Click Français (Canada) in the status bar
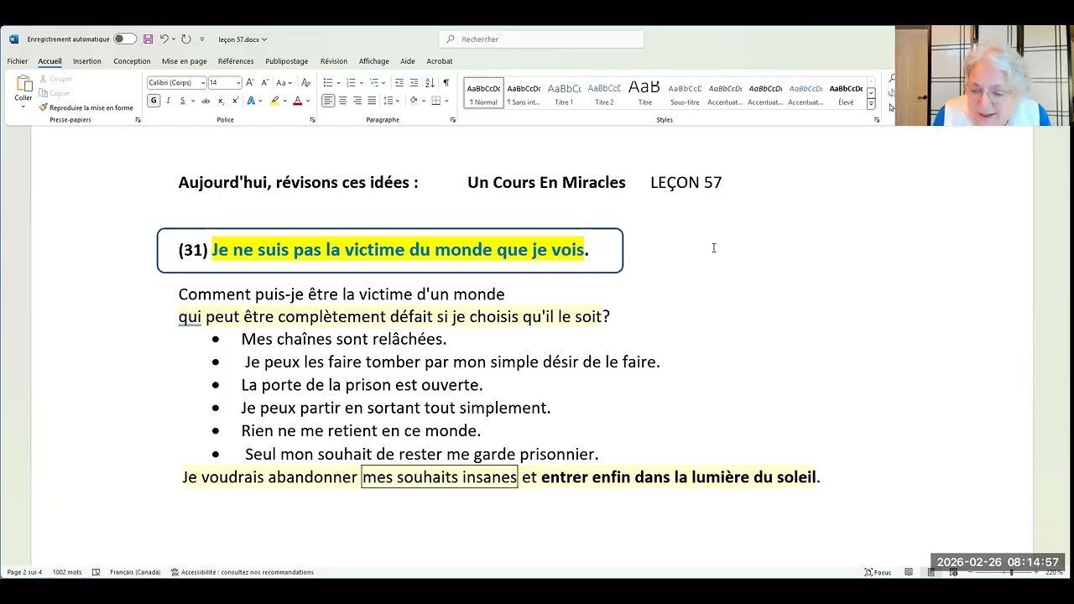Viewport: 1074px width, 604px height. [x=135, y=572]
